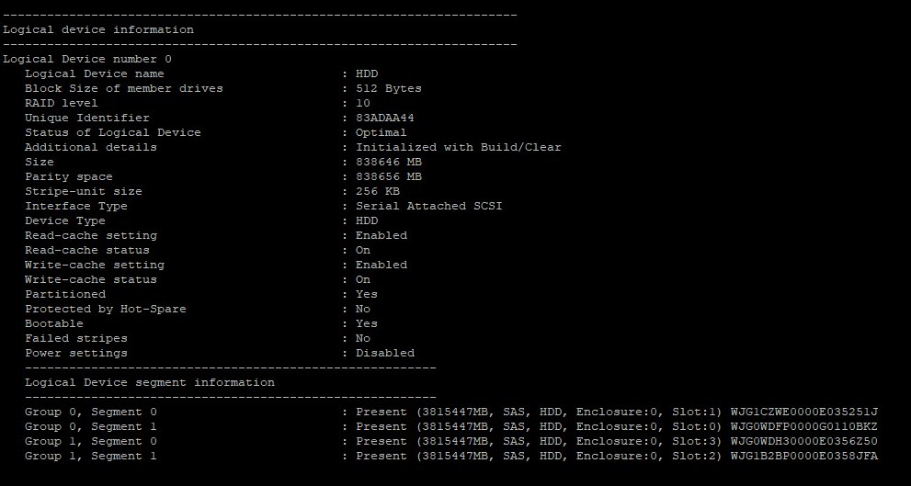Viewport: 911px width, 486px height.
Task: Select serial number WJG1CZWE0000E035251J
Action: point(804,412)
